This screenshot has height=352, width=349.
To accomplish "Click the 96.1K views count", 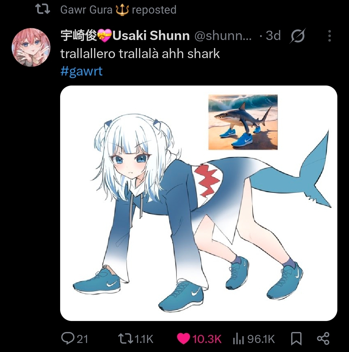I will click(x=261, y=339).
